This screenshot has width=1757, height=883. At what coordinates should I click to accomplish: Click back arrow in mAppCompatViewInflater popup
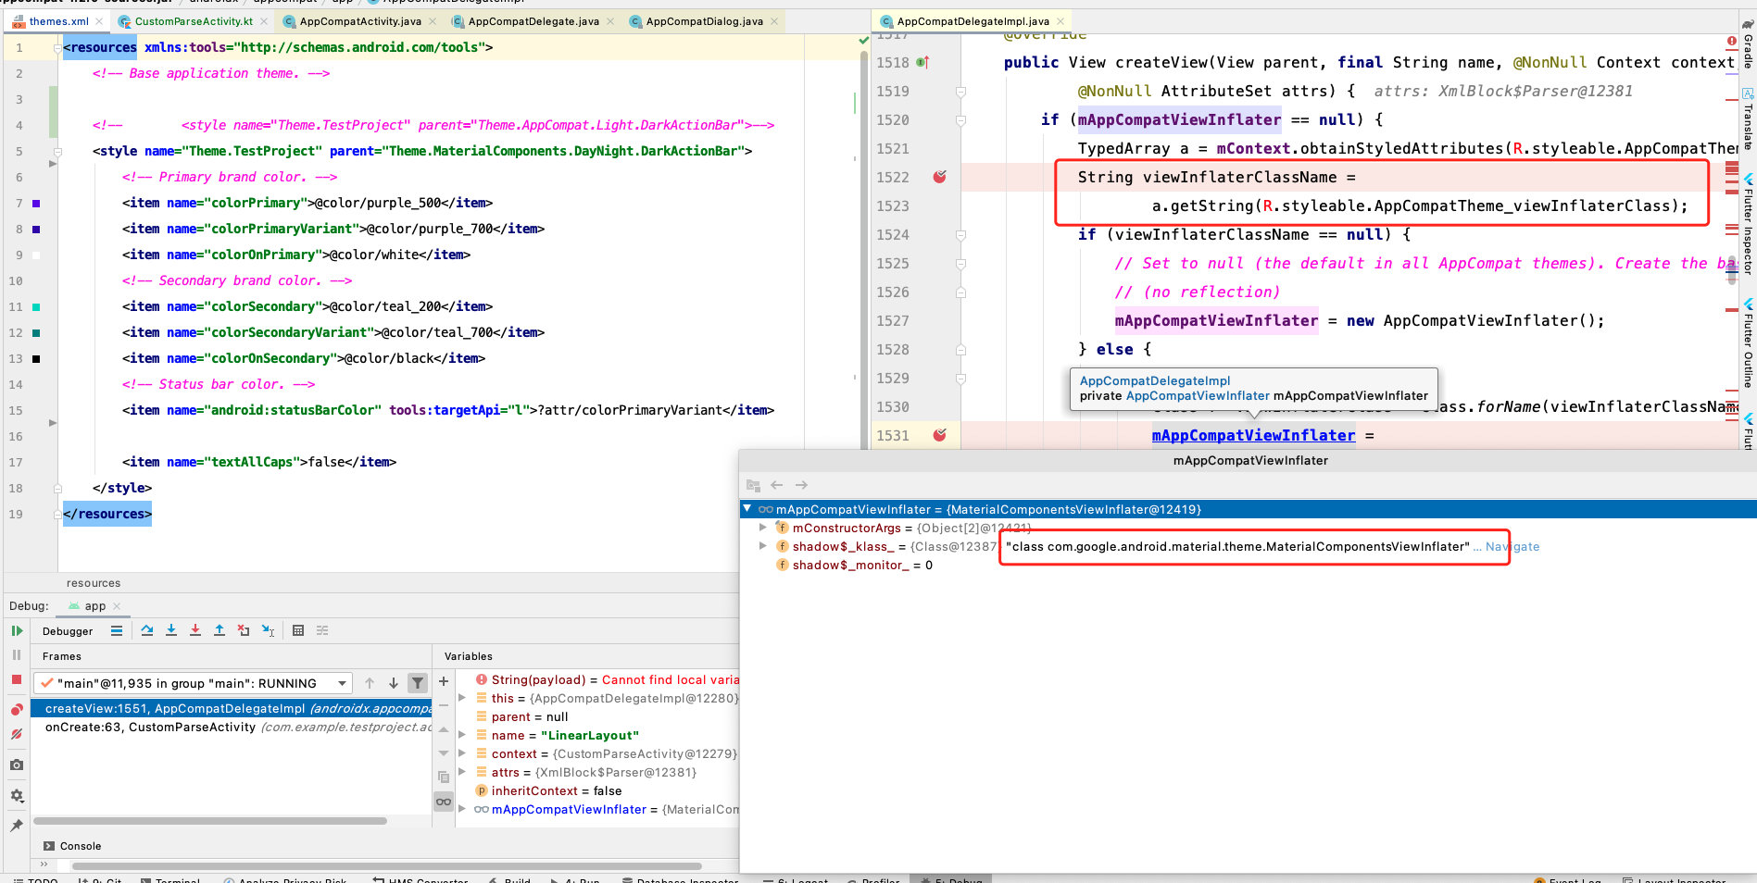point(777,485)
